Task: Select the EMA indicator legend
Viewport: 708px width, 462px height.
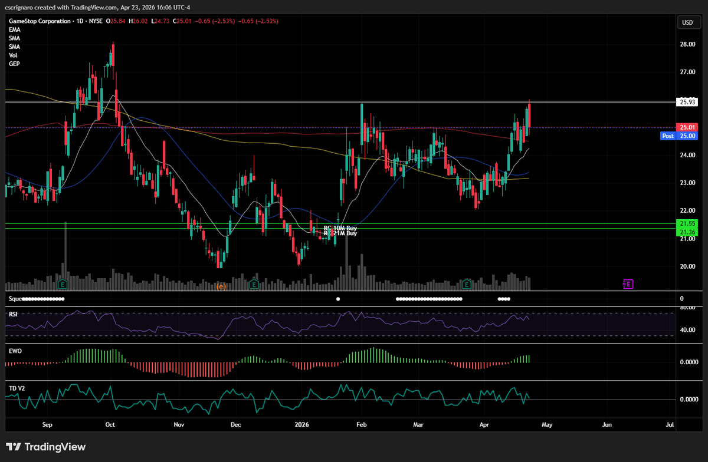Action: pos(15,29)
